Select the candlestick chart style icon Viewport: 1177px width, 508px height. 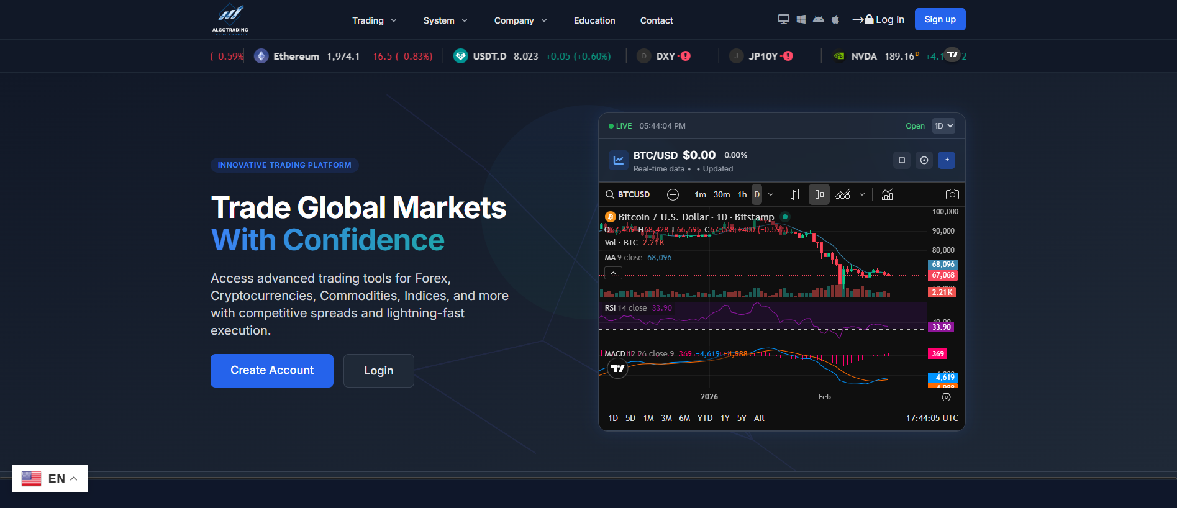[x=819, y=194]
